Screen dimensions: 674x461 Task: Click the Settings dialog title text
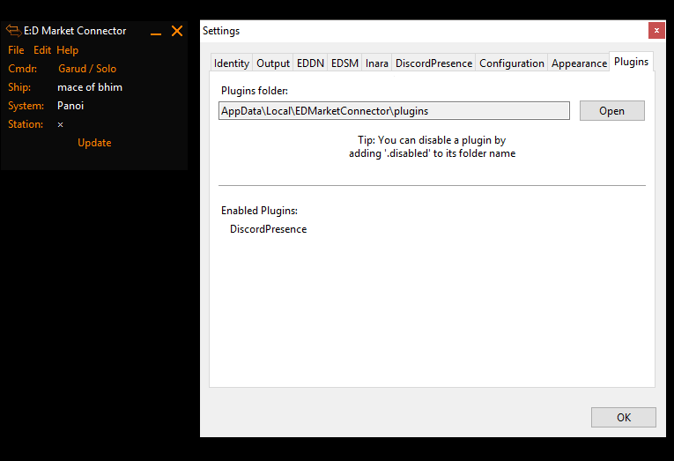[221, 31]
